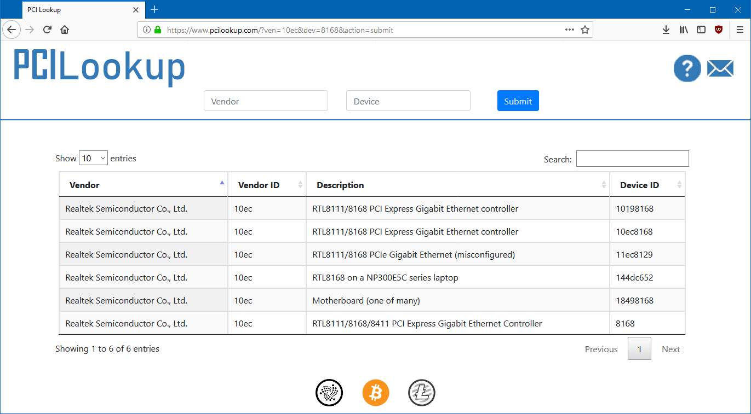Toggle the Firefox sidebar view
This screenshot has width=751, height=414.
pos(701,30)
